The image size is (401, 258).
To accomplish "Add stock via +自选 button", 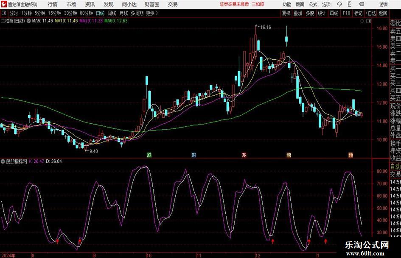I will pos(371,13).
